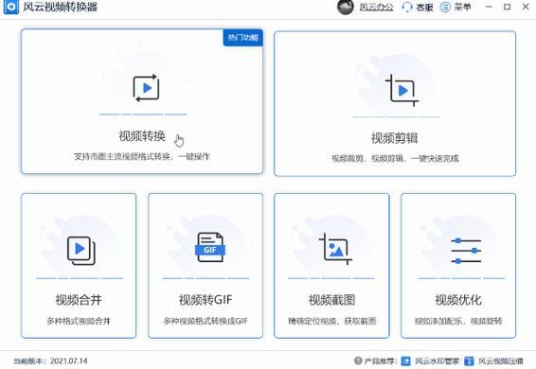Select the 视频转换 title
Image resolution: width=536 pixels, height=369 pixels.
pyautogui.click(x=142, y=136)
